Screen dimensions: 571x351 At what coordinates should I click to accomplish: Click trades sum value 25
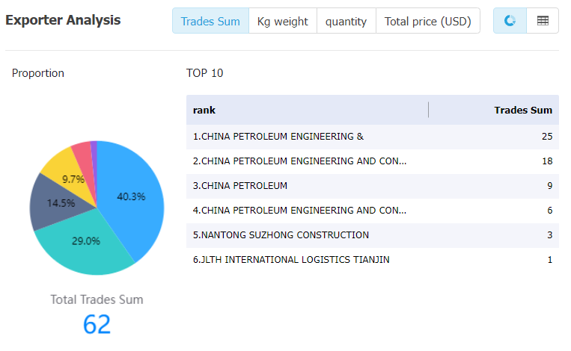547,137
